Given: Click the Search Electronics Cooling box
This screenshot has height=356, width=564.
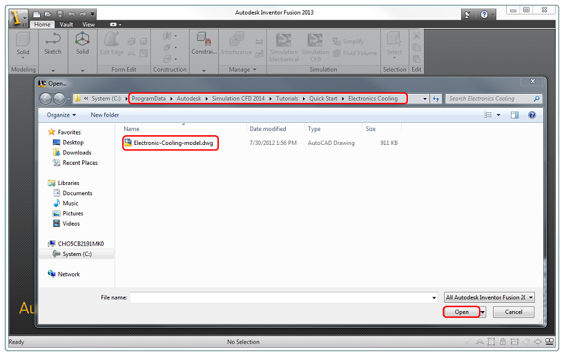Looking at the screenshot, I should [493, 99].
